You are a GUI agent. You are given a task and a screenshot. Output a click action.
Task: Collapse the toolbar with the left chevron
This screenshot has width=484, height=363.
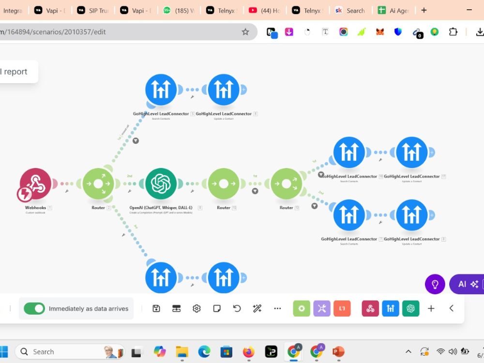451,308
